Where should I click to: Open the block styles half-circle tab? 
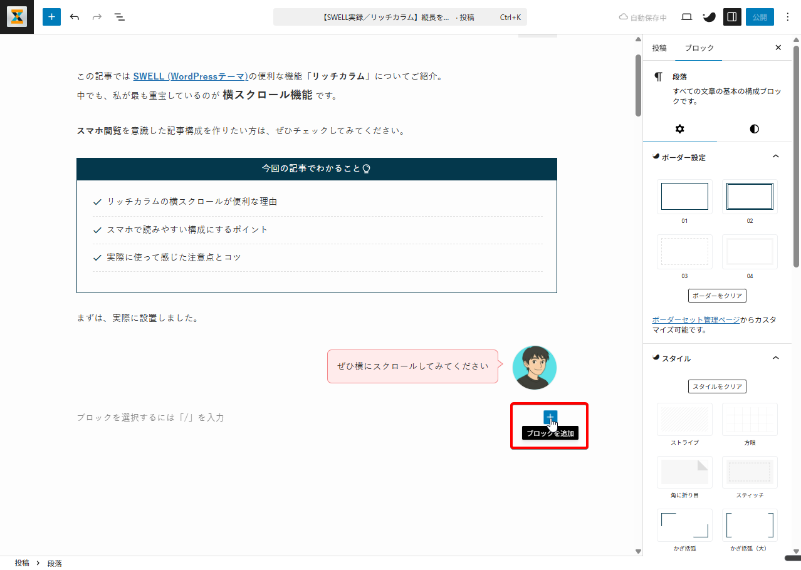(x=754, y=129)
